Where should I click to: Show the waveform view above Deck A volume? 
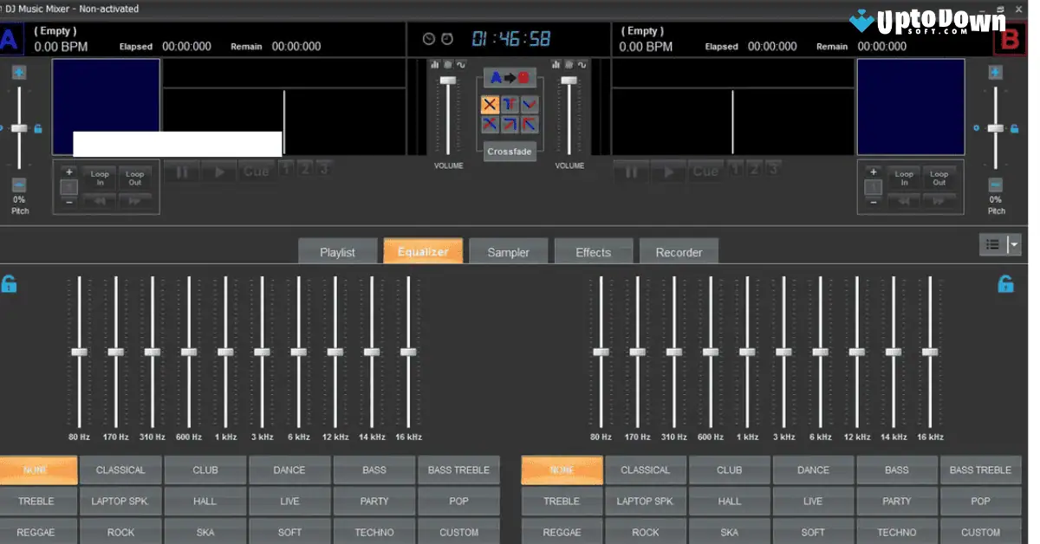462,64
